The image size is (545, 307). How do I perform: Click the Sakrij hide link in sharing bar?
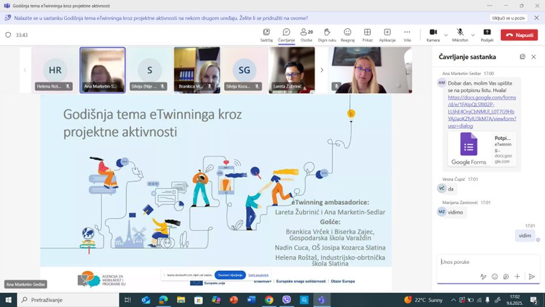point(258,275)
